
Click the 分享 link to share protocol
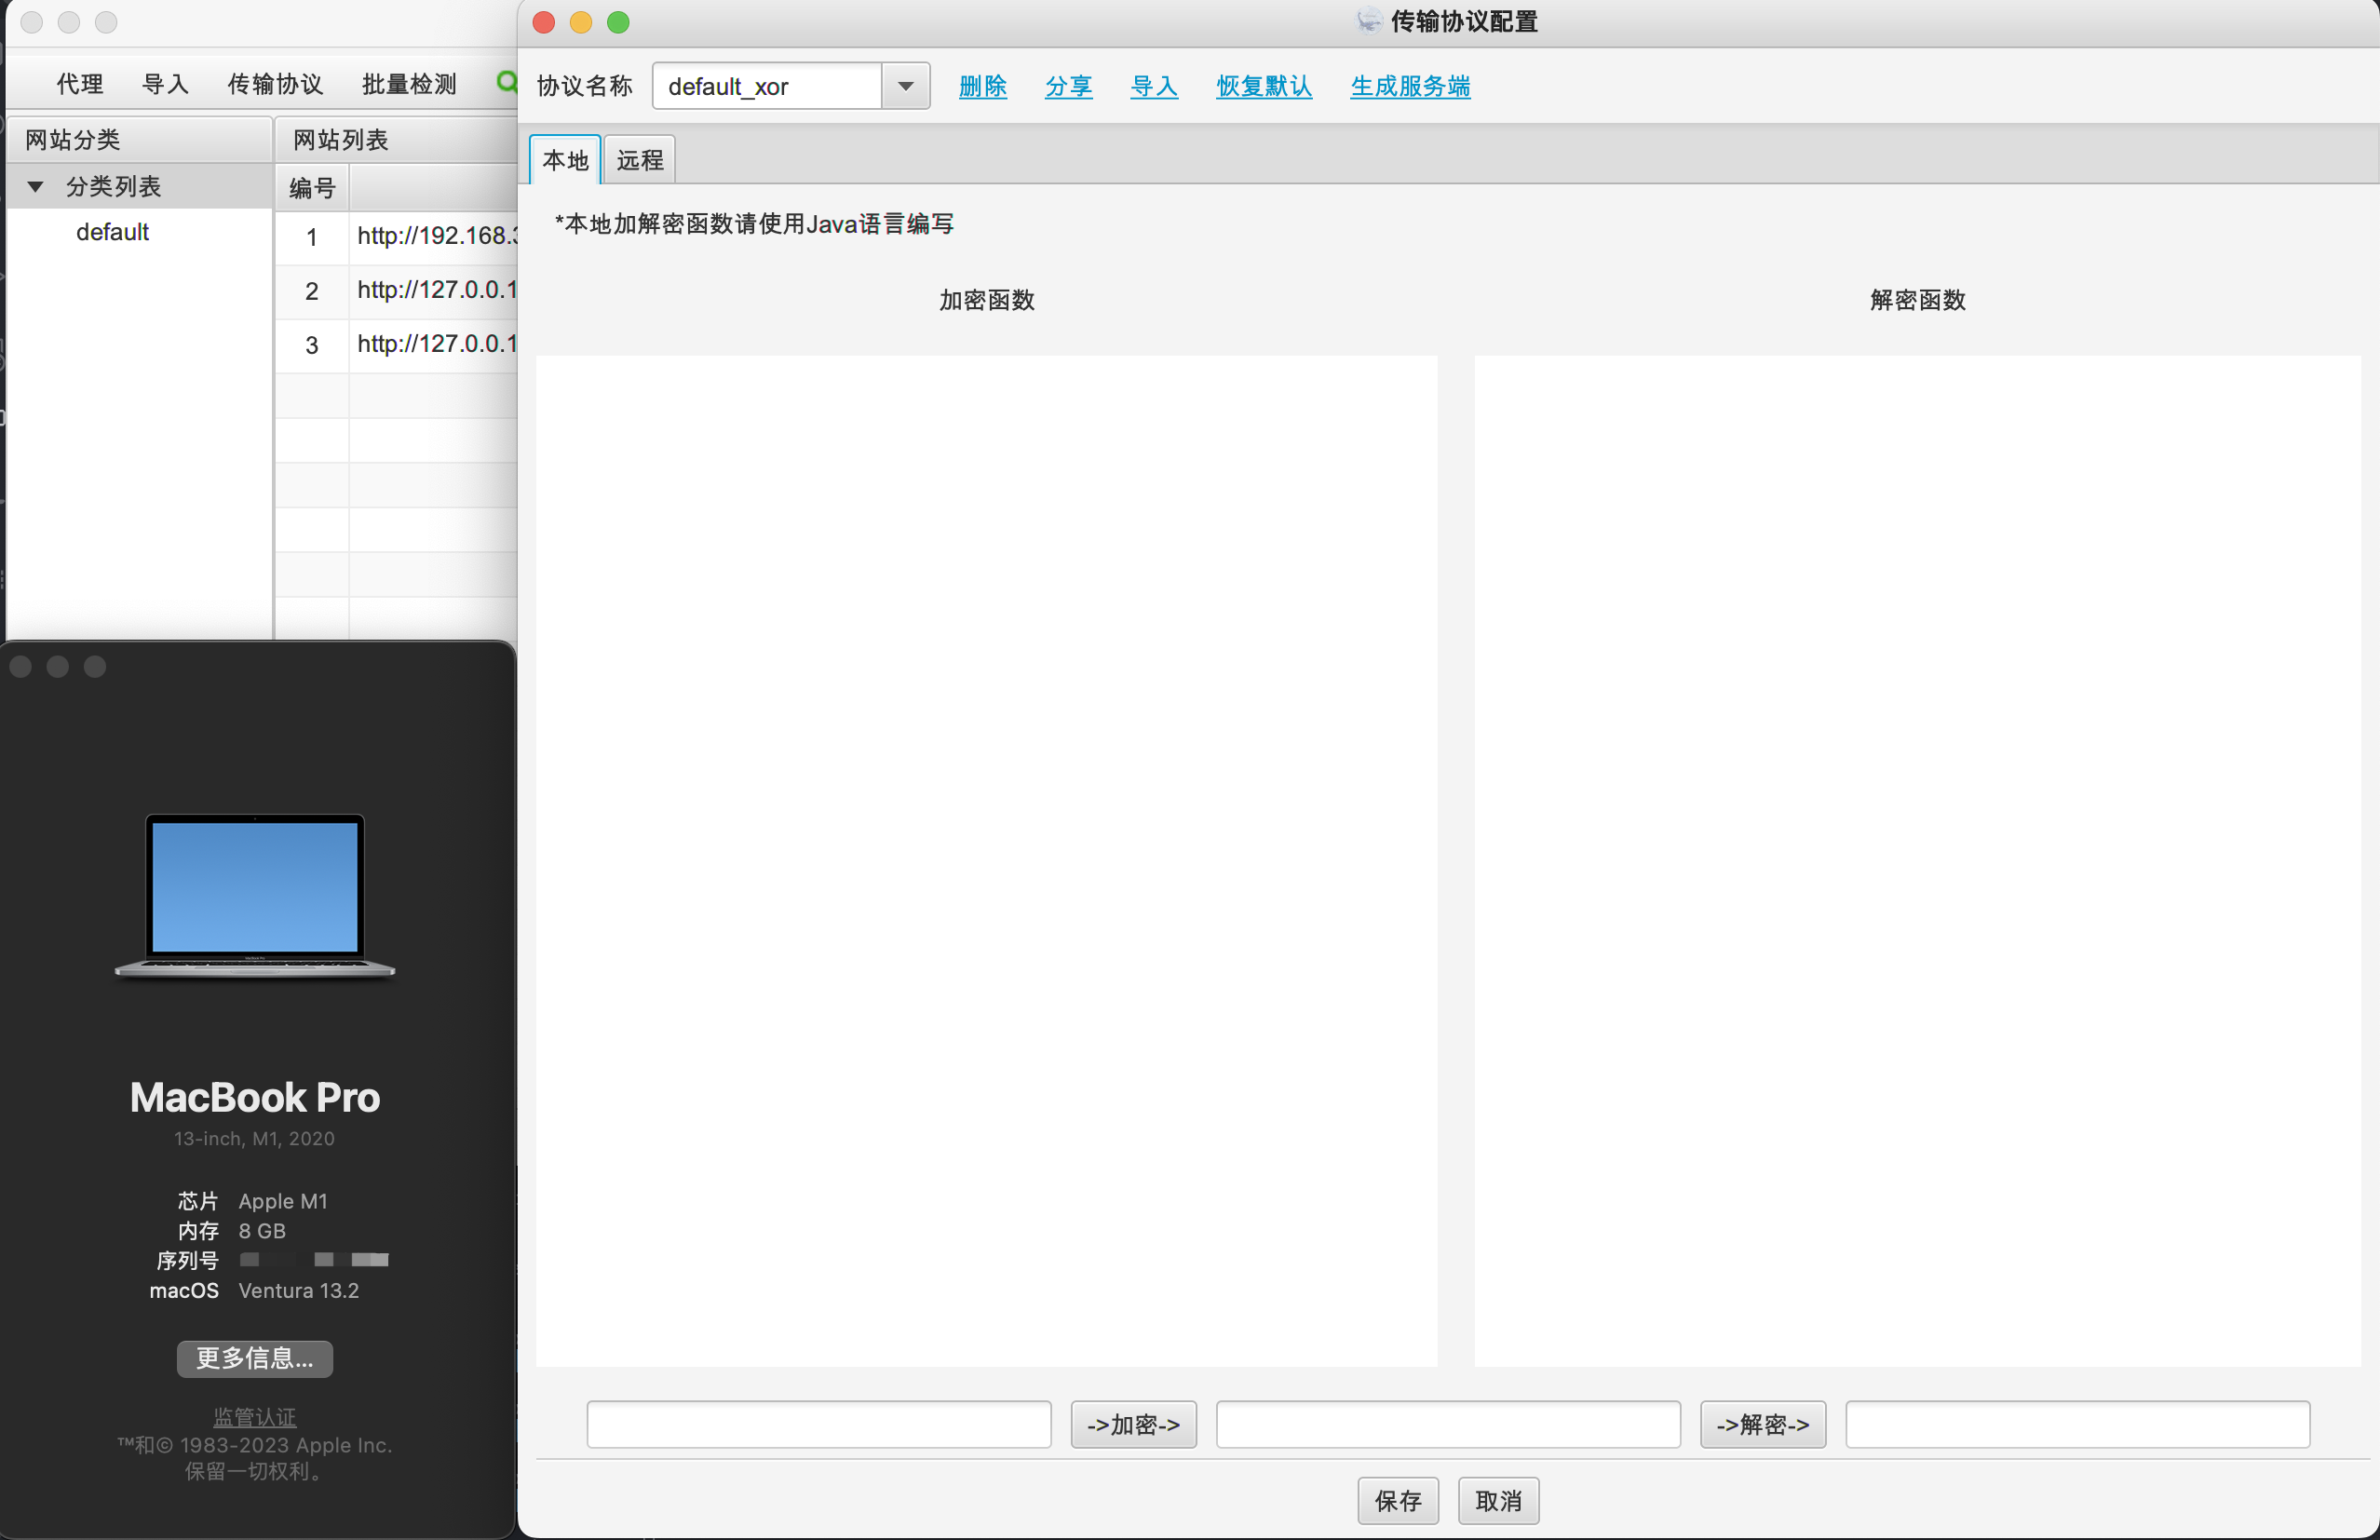coord(1068,86)
